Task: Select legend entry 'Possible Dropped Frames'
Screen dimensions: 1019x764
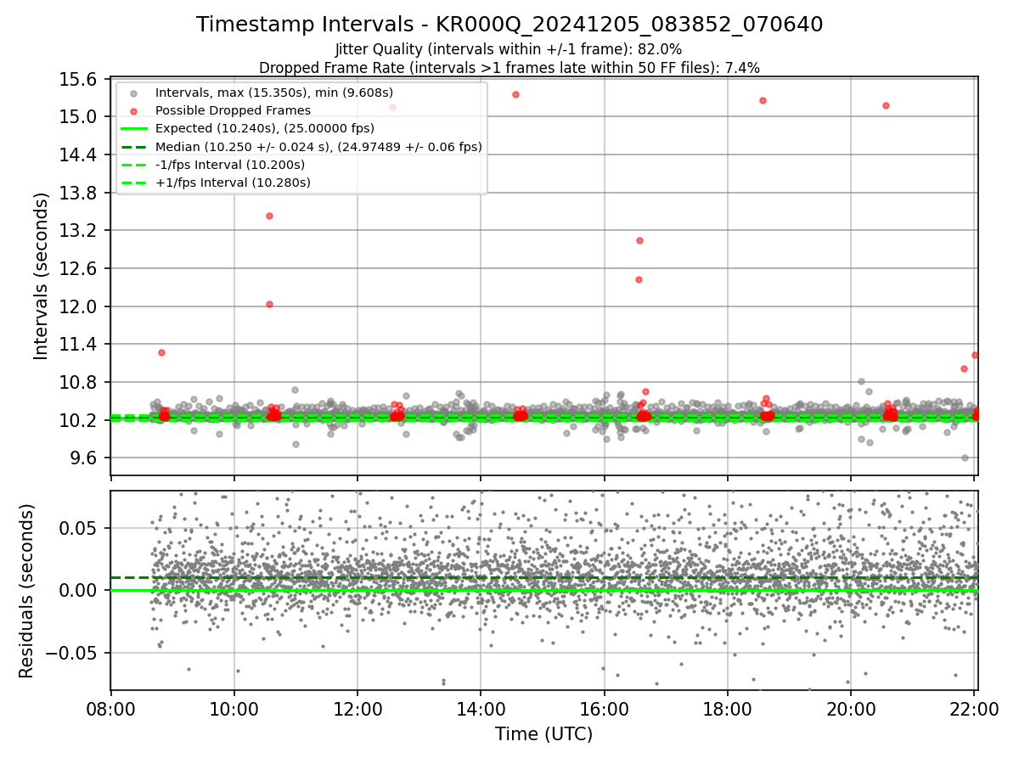Action: tap(233, 110)
